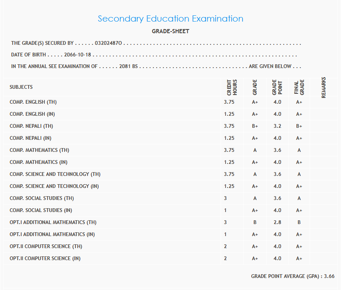
Task: Select COMP. MATHEMATICS (TH) subject name
Action: [39, 150]
